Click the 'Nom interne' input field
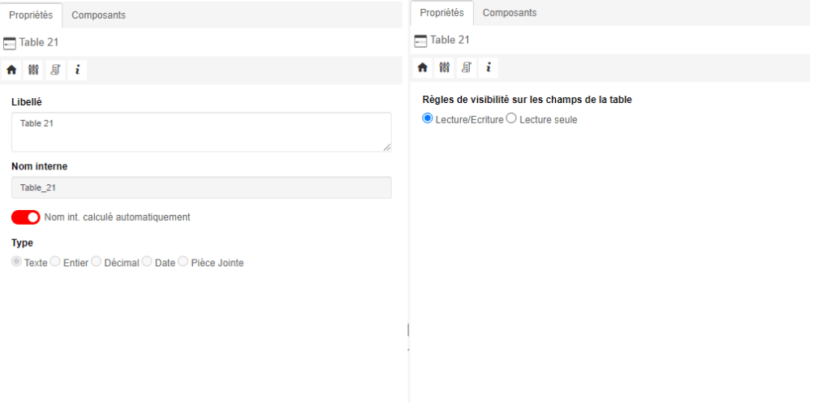The width and height of the screenshot is (831, 408). tap(200, 187)
